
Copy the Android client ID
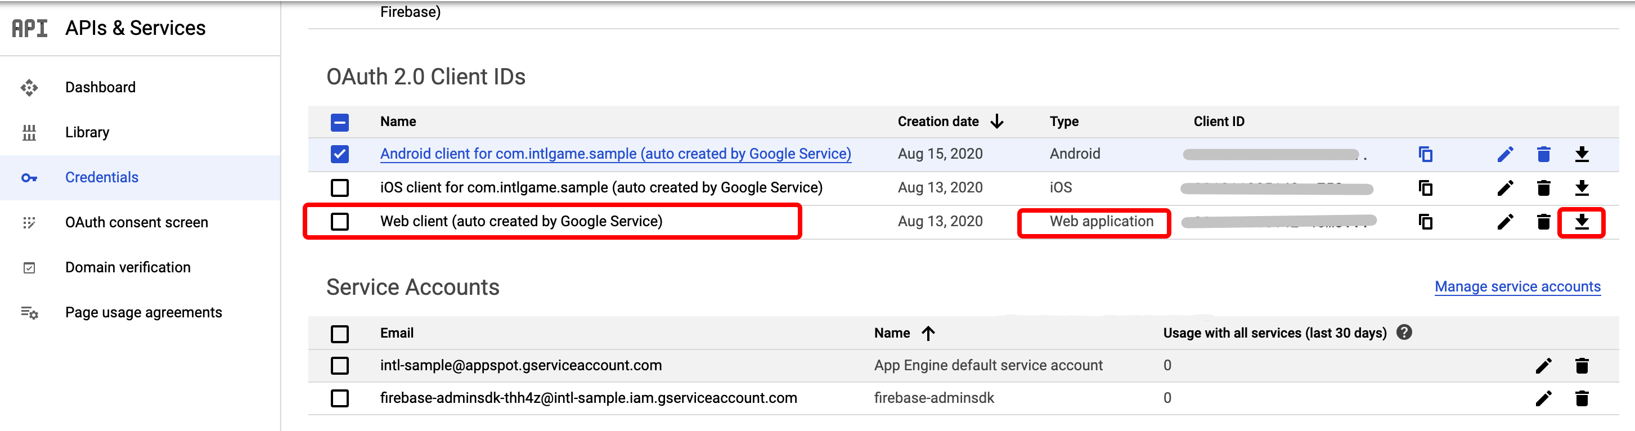[1425, 154]
